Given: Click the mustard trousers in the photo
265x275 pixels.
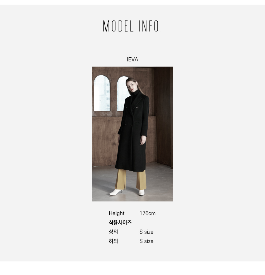Looking at the screenshot, I should pos(131,180).
